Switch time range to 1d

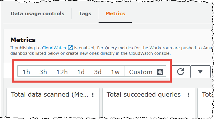pos(81,72)
